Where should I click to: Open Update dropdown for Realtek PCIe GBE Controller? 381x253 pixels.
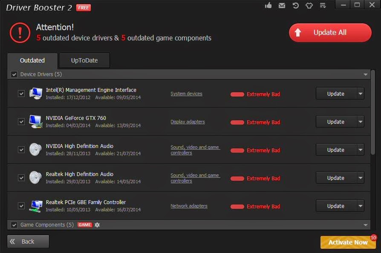point(361,206)
